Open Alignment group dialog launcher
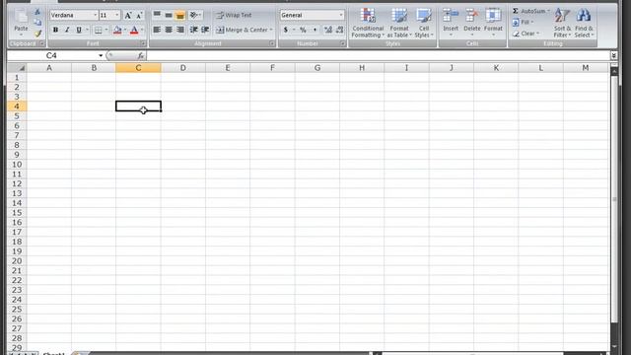631x355 pixels. [272, 43]
